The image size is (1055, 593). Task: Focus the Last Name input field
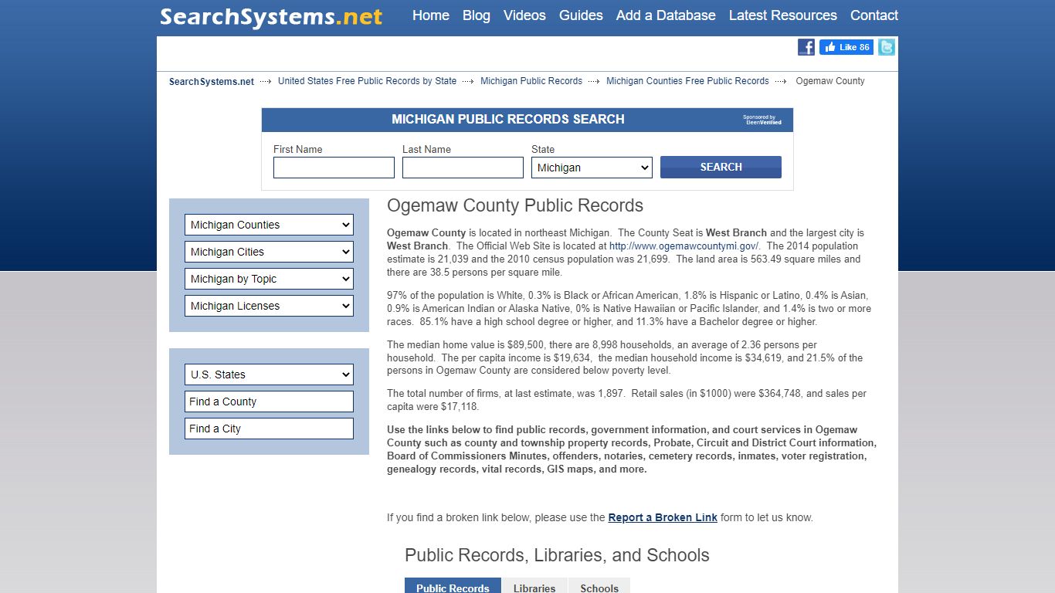[x=463, y=168]
